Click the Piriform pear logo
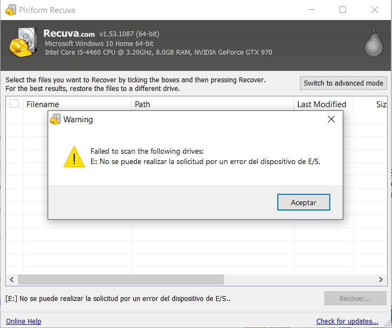Image resolution: width=392 pixels, height=328 pixels. (x=374, y=43)
